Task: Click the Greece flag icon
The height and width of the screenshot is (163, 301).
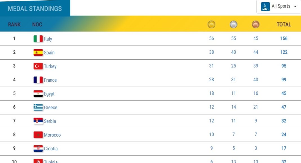Action: point(38,107)
